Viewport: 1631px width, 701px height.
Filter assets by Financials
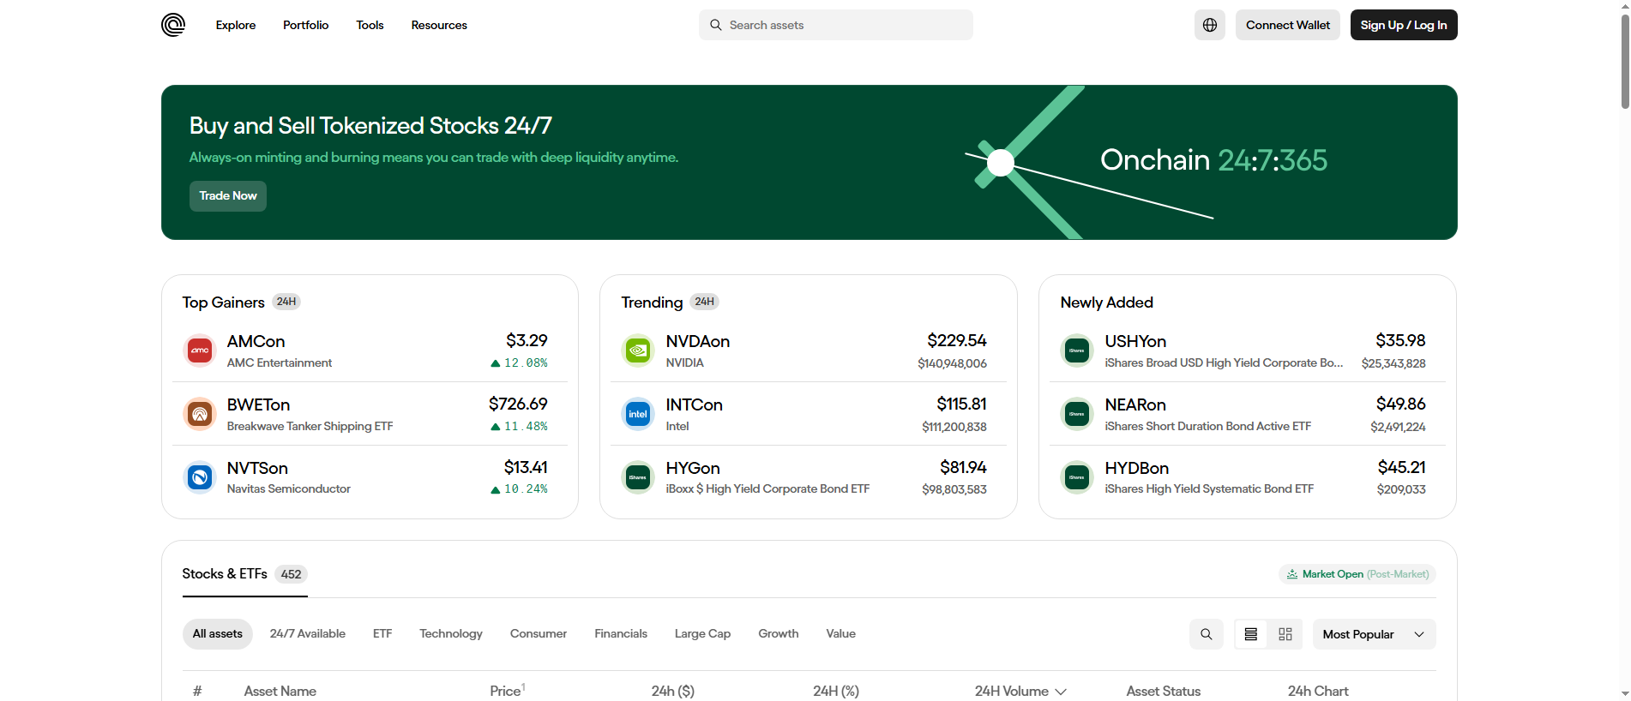[x=621, y=634]
